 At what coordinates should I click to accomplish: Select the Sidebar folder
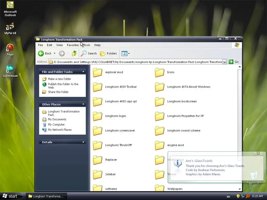pos(104,174)
